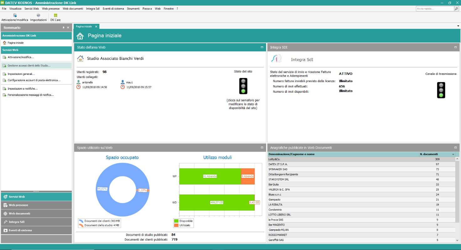Select the DATEV.IT S.P.A. row

click(361, 164)
